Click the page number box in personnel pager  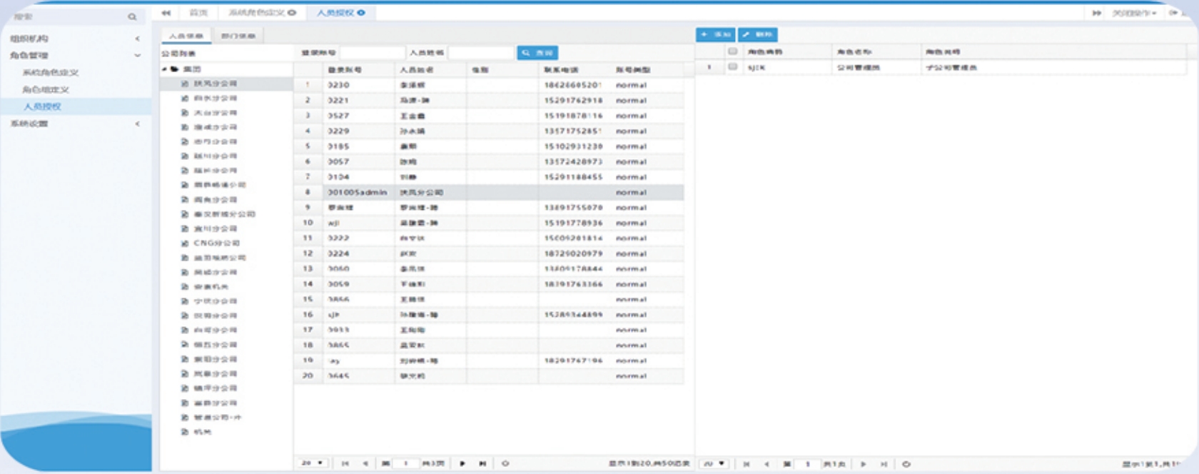pos(406,463)
